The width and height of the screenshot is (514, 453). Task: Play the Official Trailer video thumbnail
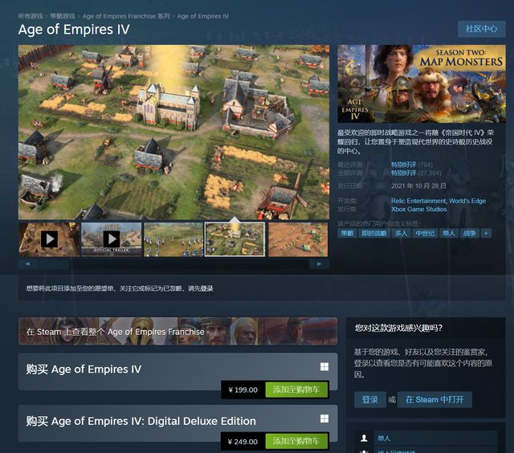tap(112, 239)
